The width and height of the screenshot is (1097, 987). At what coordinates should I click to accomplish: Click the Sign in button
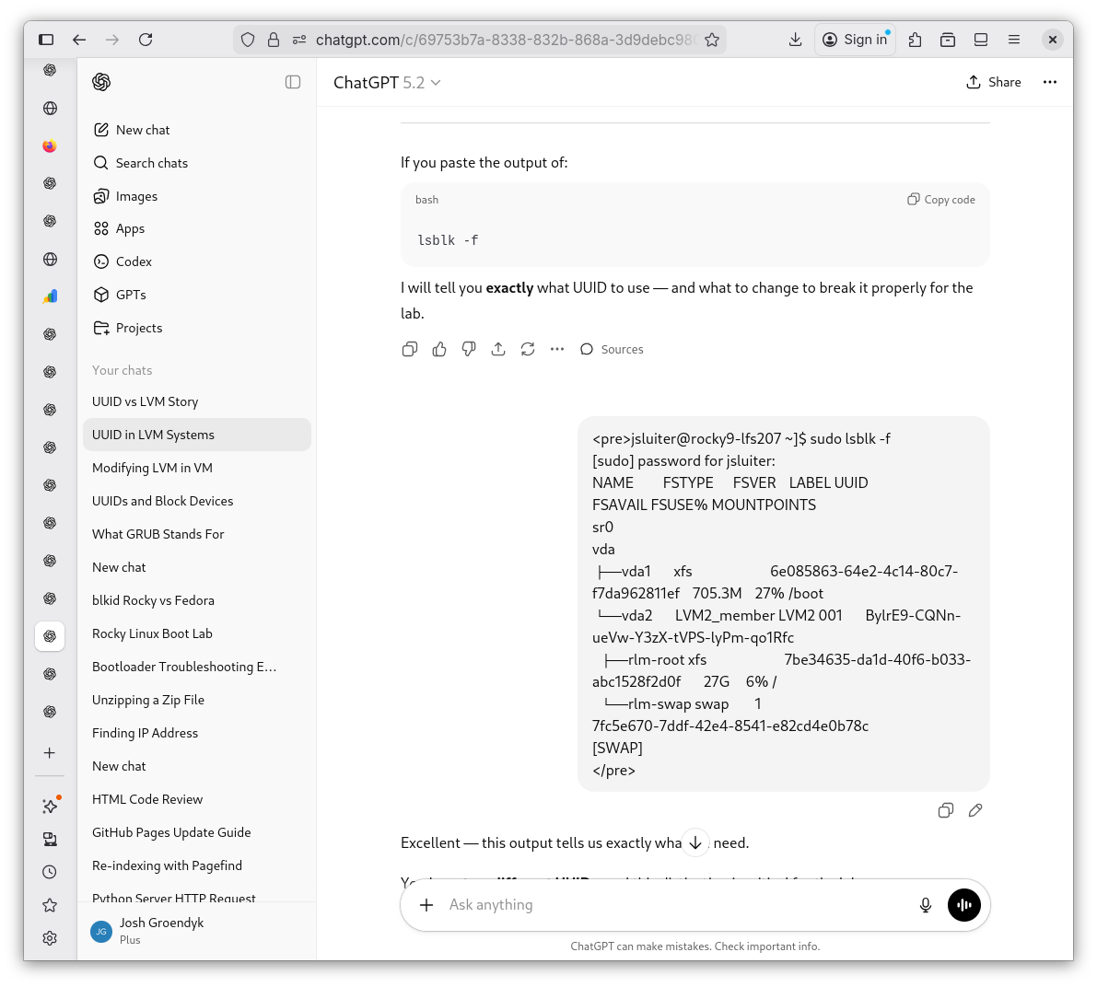tap(855, 40)
